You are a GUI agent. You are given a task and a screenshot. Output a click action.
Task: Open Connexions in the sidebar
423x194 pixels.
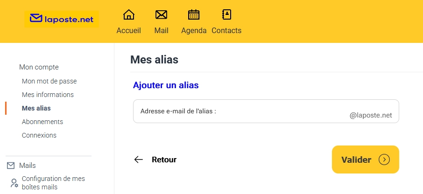(39, 135)
